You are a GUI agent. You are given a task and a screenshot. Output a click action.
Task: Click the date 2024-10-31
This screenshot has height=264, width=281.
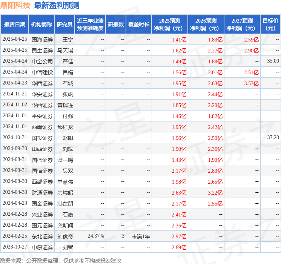click(x=15, y=137)
